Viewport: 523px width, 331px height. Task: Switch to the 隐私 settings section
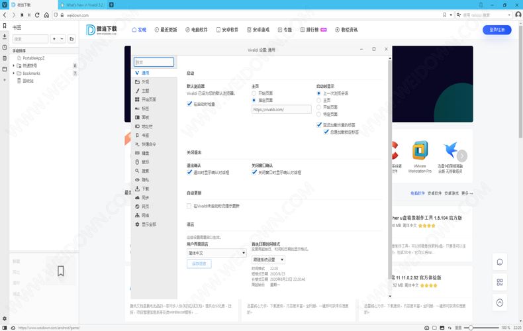tap(145, 179)
